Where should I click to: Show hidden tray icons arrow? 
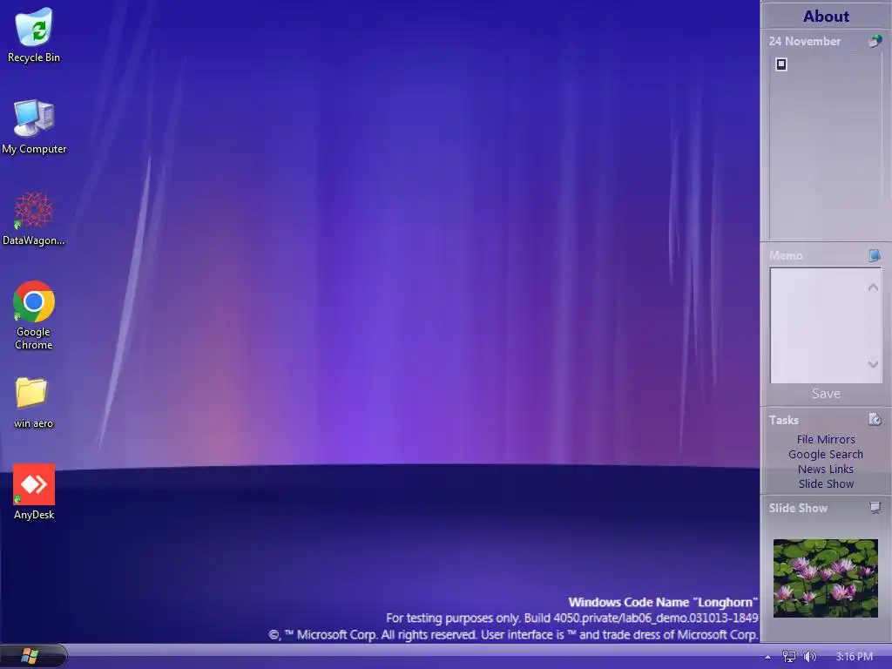(768, 657)
